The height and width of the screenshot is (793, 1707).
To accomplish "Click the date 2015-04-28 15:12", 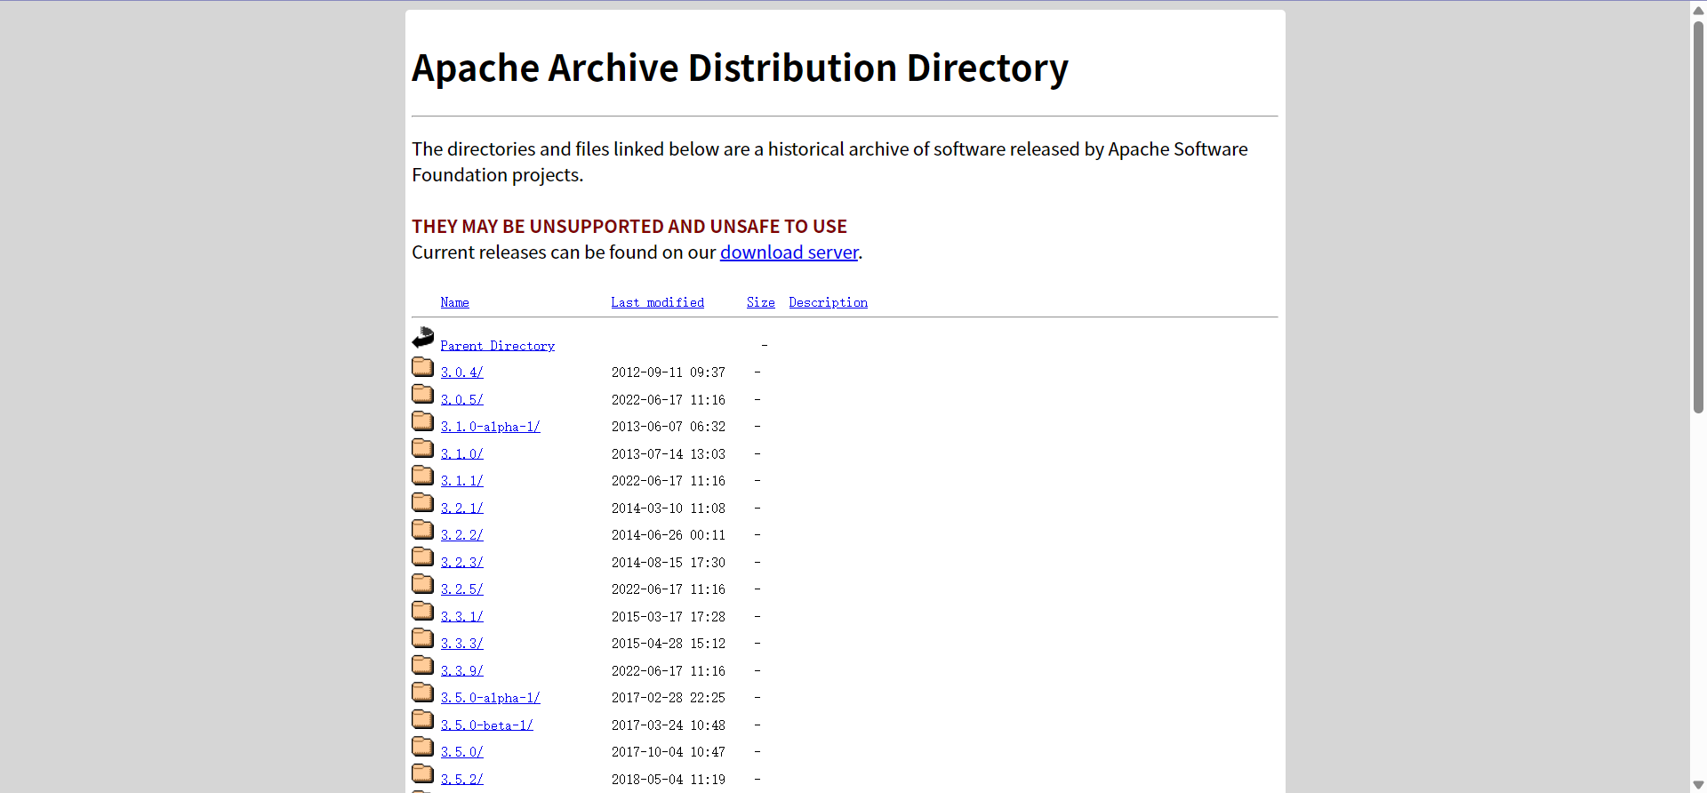I will (668, 644).
